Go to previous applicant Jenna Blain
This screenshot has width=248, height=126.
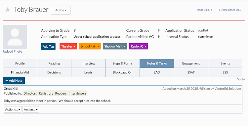(204, 10)
